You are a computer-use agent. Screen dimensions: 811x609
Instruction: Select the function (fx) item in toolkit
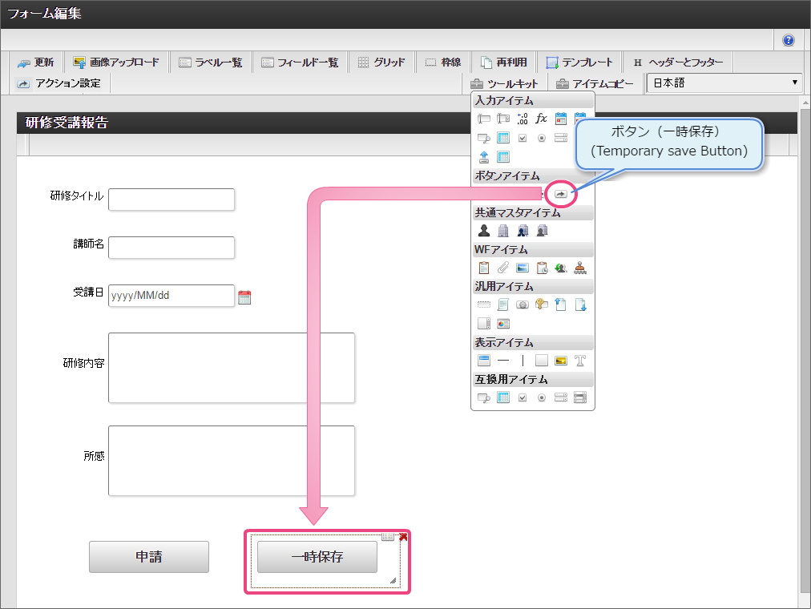[541, 119]
